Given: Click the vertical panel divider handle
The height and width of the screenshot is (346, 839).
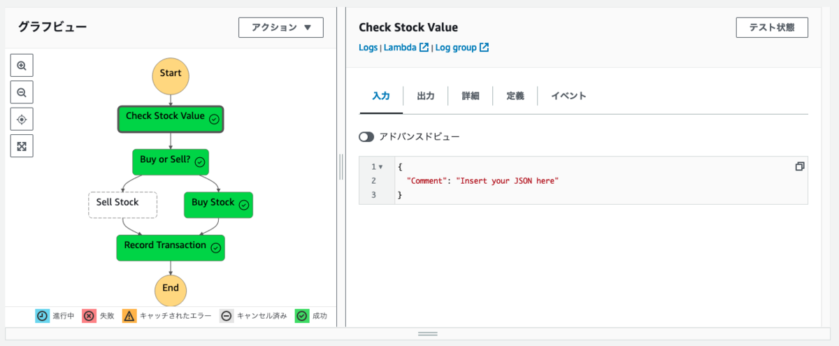Looking at the screenshot, I should pyautogui.click(x=341, y=167).
